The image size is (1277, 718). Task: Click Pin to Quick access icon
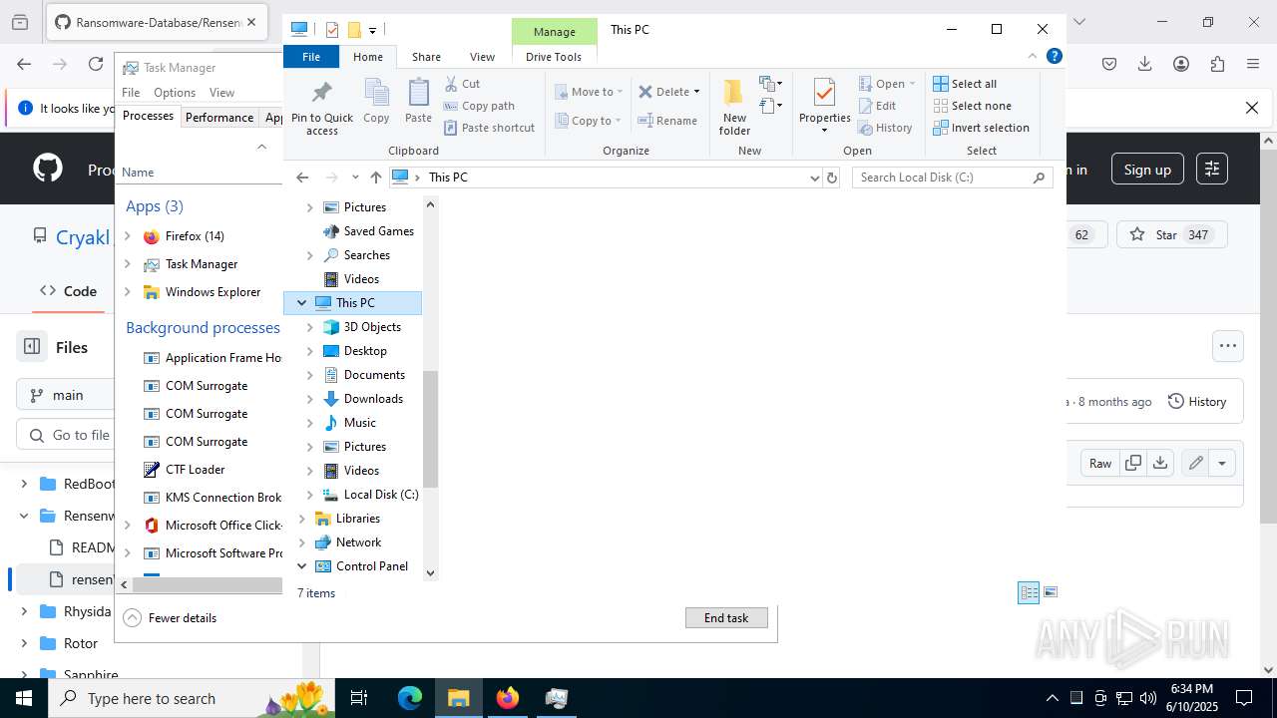click(x=321, y=107)
